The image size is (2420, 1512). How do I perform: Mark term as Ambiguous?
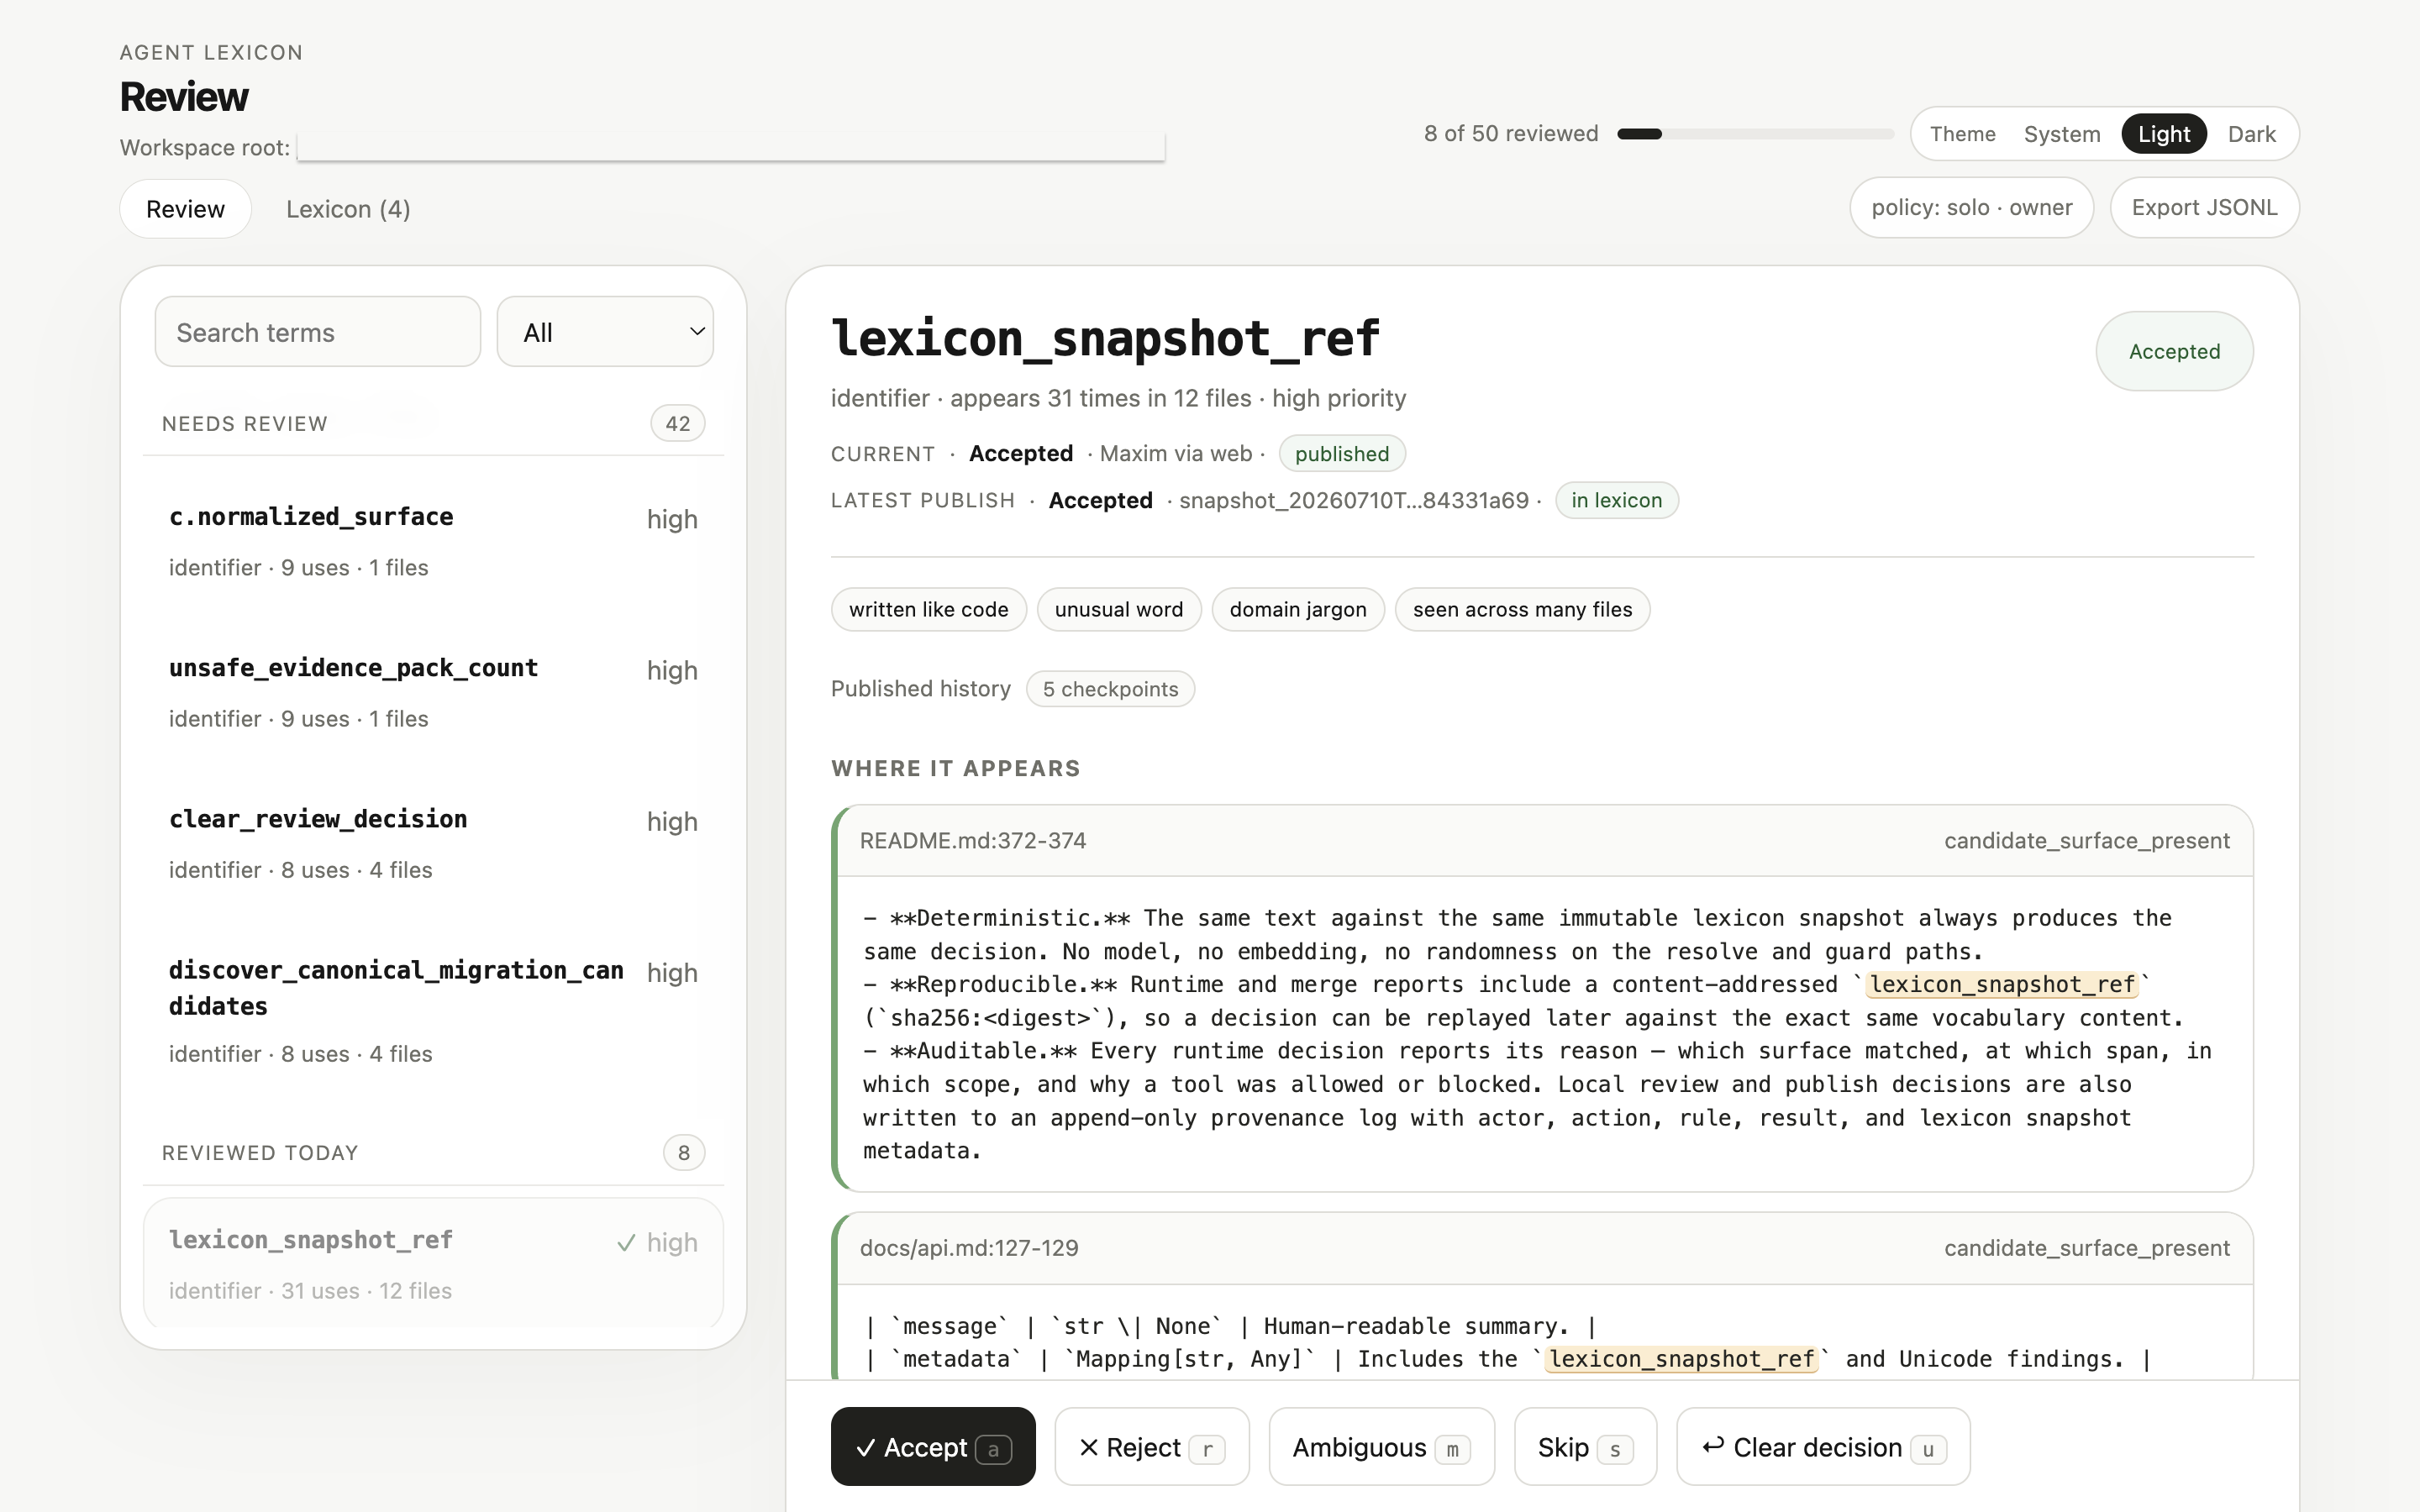(x=1381, y=1447)
